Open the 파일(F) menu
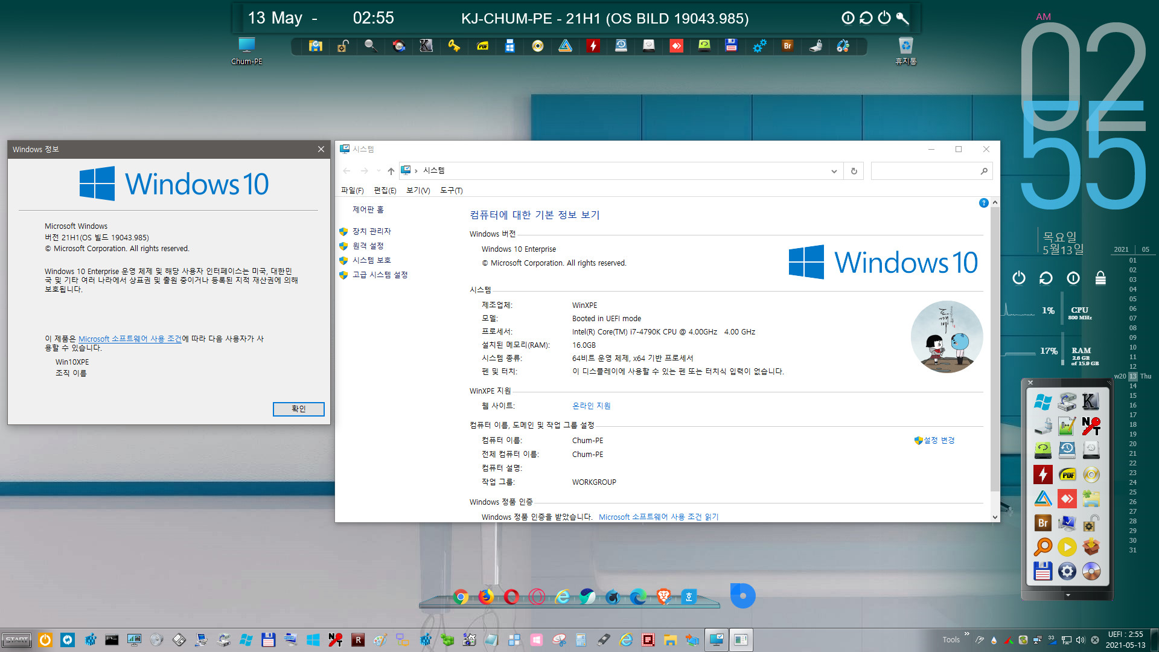 352,190
